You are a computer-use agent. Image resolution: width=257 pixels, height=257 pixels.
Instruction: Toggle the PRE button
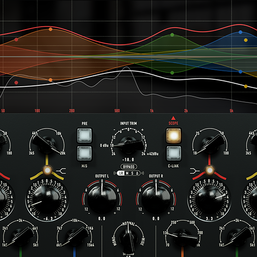point(84,136)
